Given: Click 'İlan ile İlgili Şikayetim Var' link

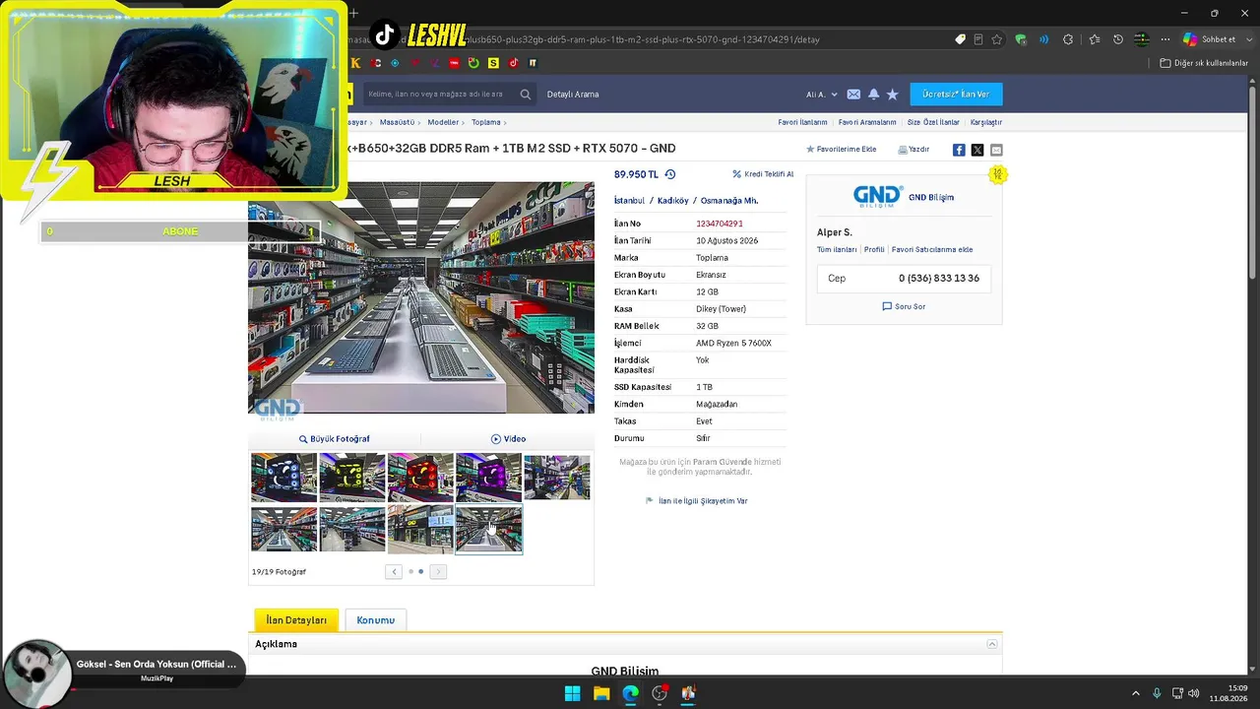Looking at the screenshot, I should [697, 501].
